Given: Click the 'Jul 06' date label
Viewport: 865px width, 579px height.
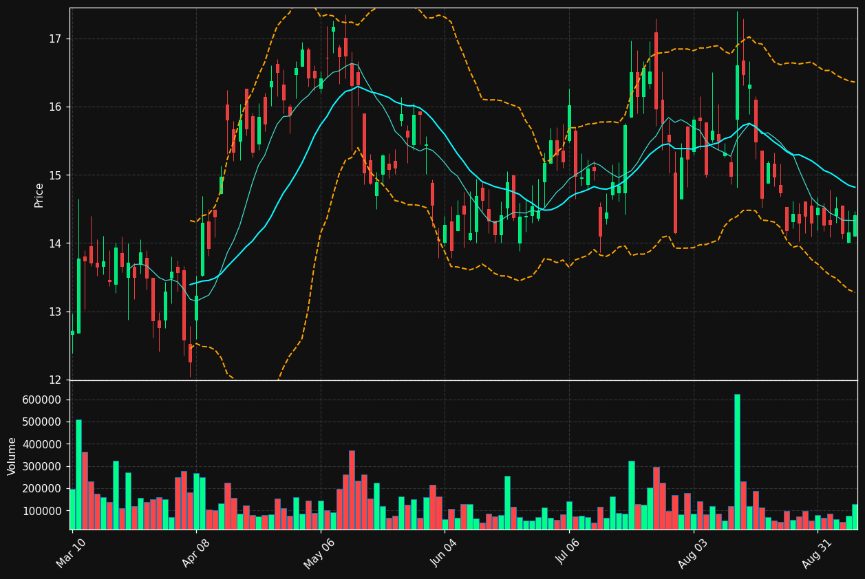Looking at the screenshot, I should click(x=569, y=553).
